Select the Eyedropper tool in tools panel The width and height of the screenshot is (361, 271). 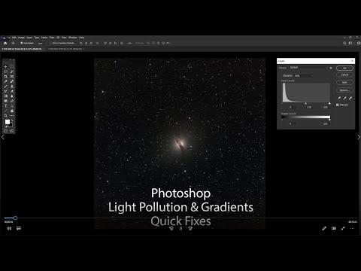click(x=5, y=81)
